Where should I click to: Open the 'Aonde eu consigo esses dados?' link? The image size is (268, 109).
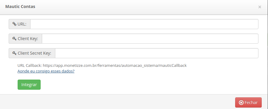point(46,71)
